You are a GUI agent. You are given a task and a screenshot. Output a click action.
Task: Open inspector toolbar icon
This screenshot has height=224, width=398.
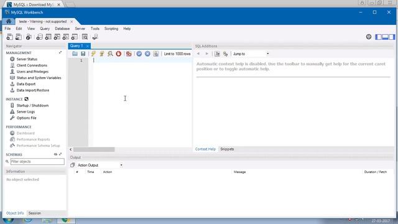click(x=29, y=37)
